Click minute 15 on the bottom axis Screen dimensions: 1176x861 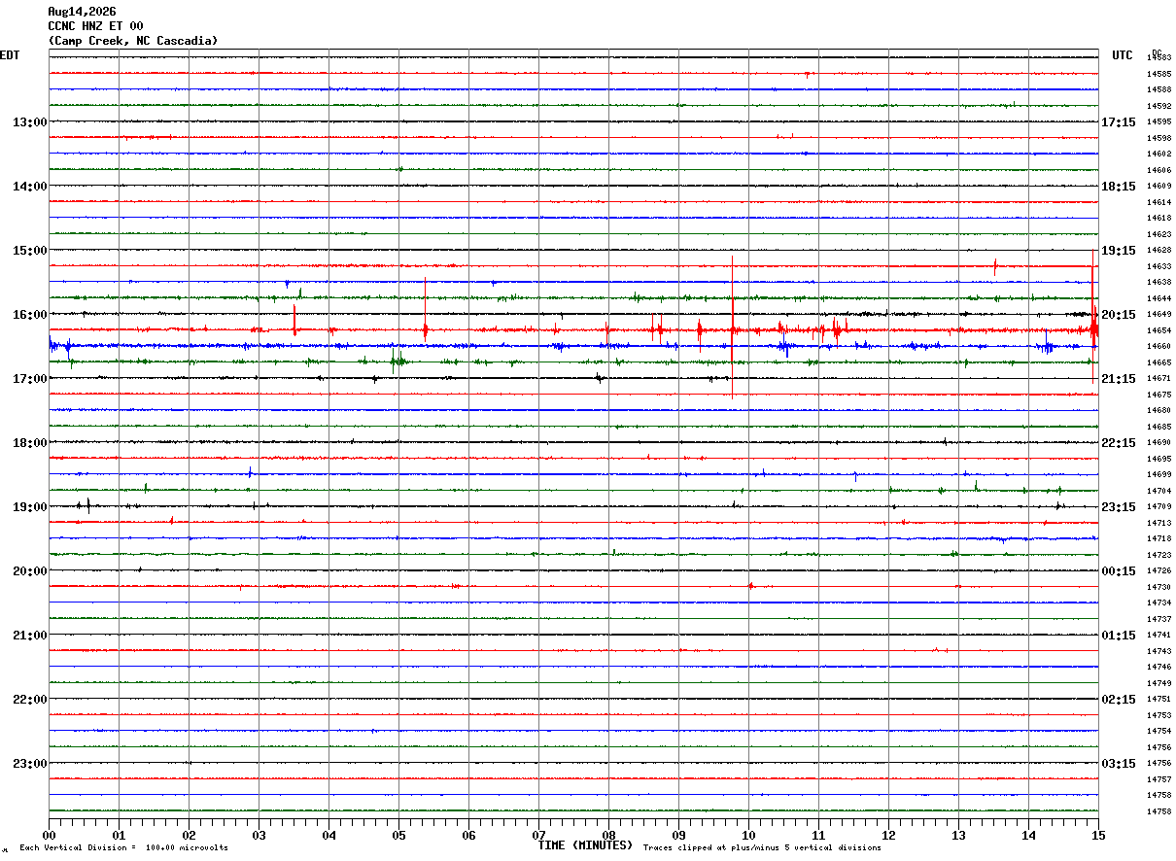click(1098, 835)
